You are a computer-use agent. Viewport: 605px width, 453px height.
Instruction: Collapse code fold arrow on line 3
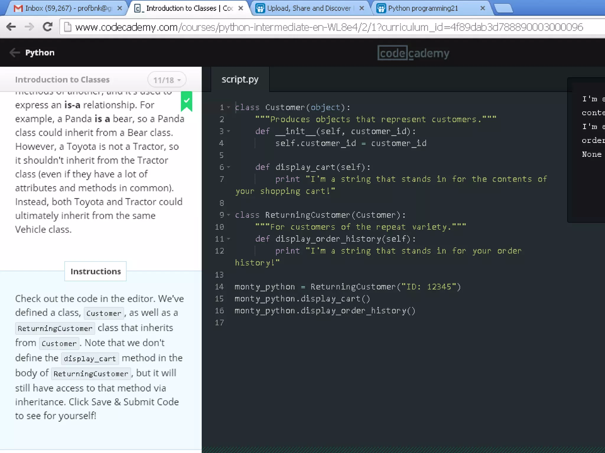coord(228,131)
